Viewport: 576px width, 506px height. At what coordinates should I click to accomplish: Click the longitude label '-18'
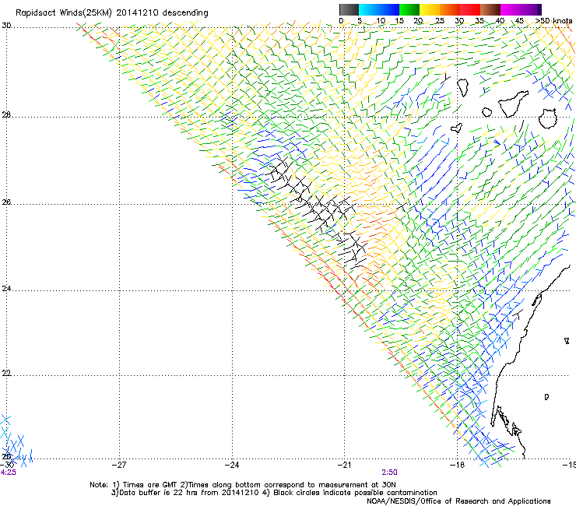[x=457, y=465]
